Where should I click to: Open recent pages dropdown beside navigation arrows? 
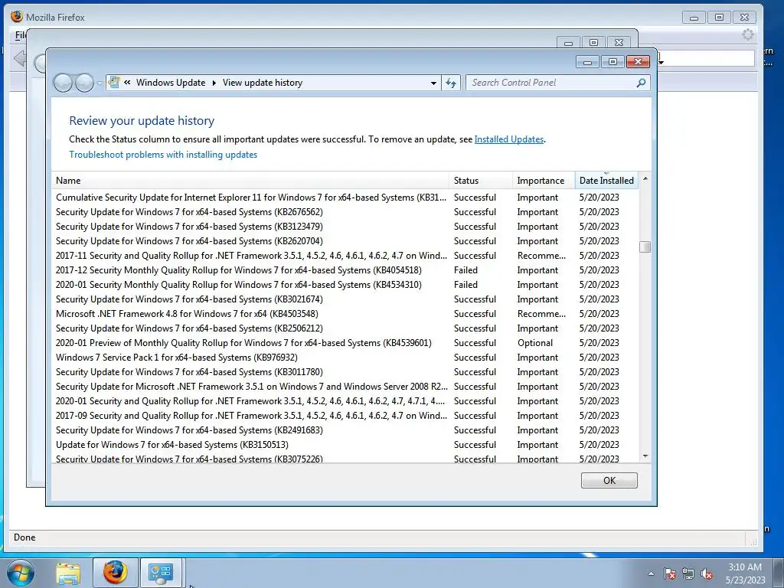tap(100, 83)
